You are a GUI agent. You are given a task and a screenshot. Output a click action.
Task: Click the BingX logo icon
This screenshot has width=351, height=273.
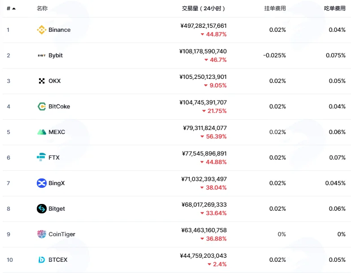42,183
